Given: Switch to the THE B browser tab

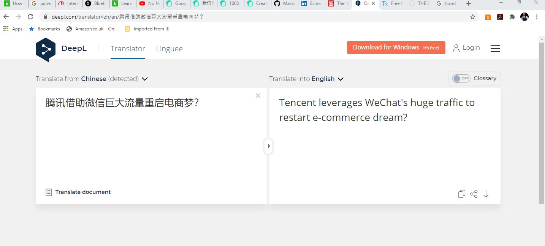Looking at the screenshot, I should point(420,3).
